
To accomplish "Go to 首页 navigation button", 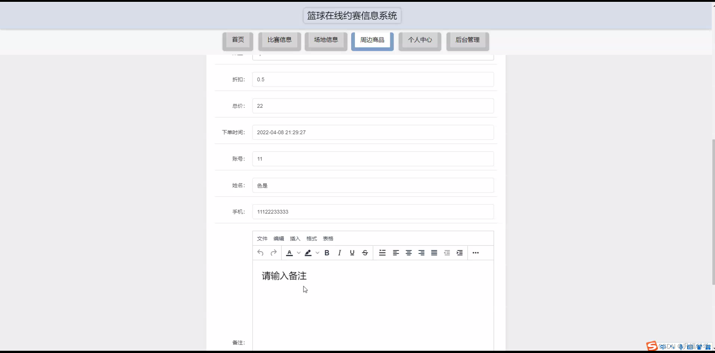I will click(238, 40).
